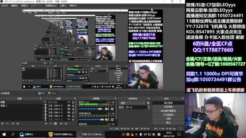Screen dimensions: 246x138
Task: Open the 文件(F) menu
Action: tap(5, 6)
